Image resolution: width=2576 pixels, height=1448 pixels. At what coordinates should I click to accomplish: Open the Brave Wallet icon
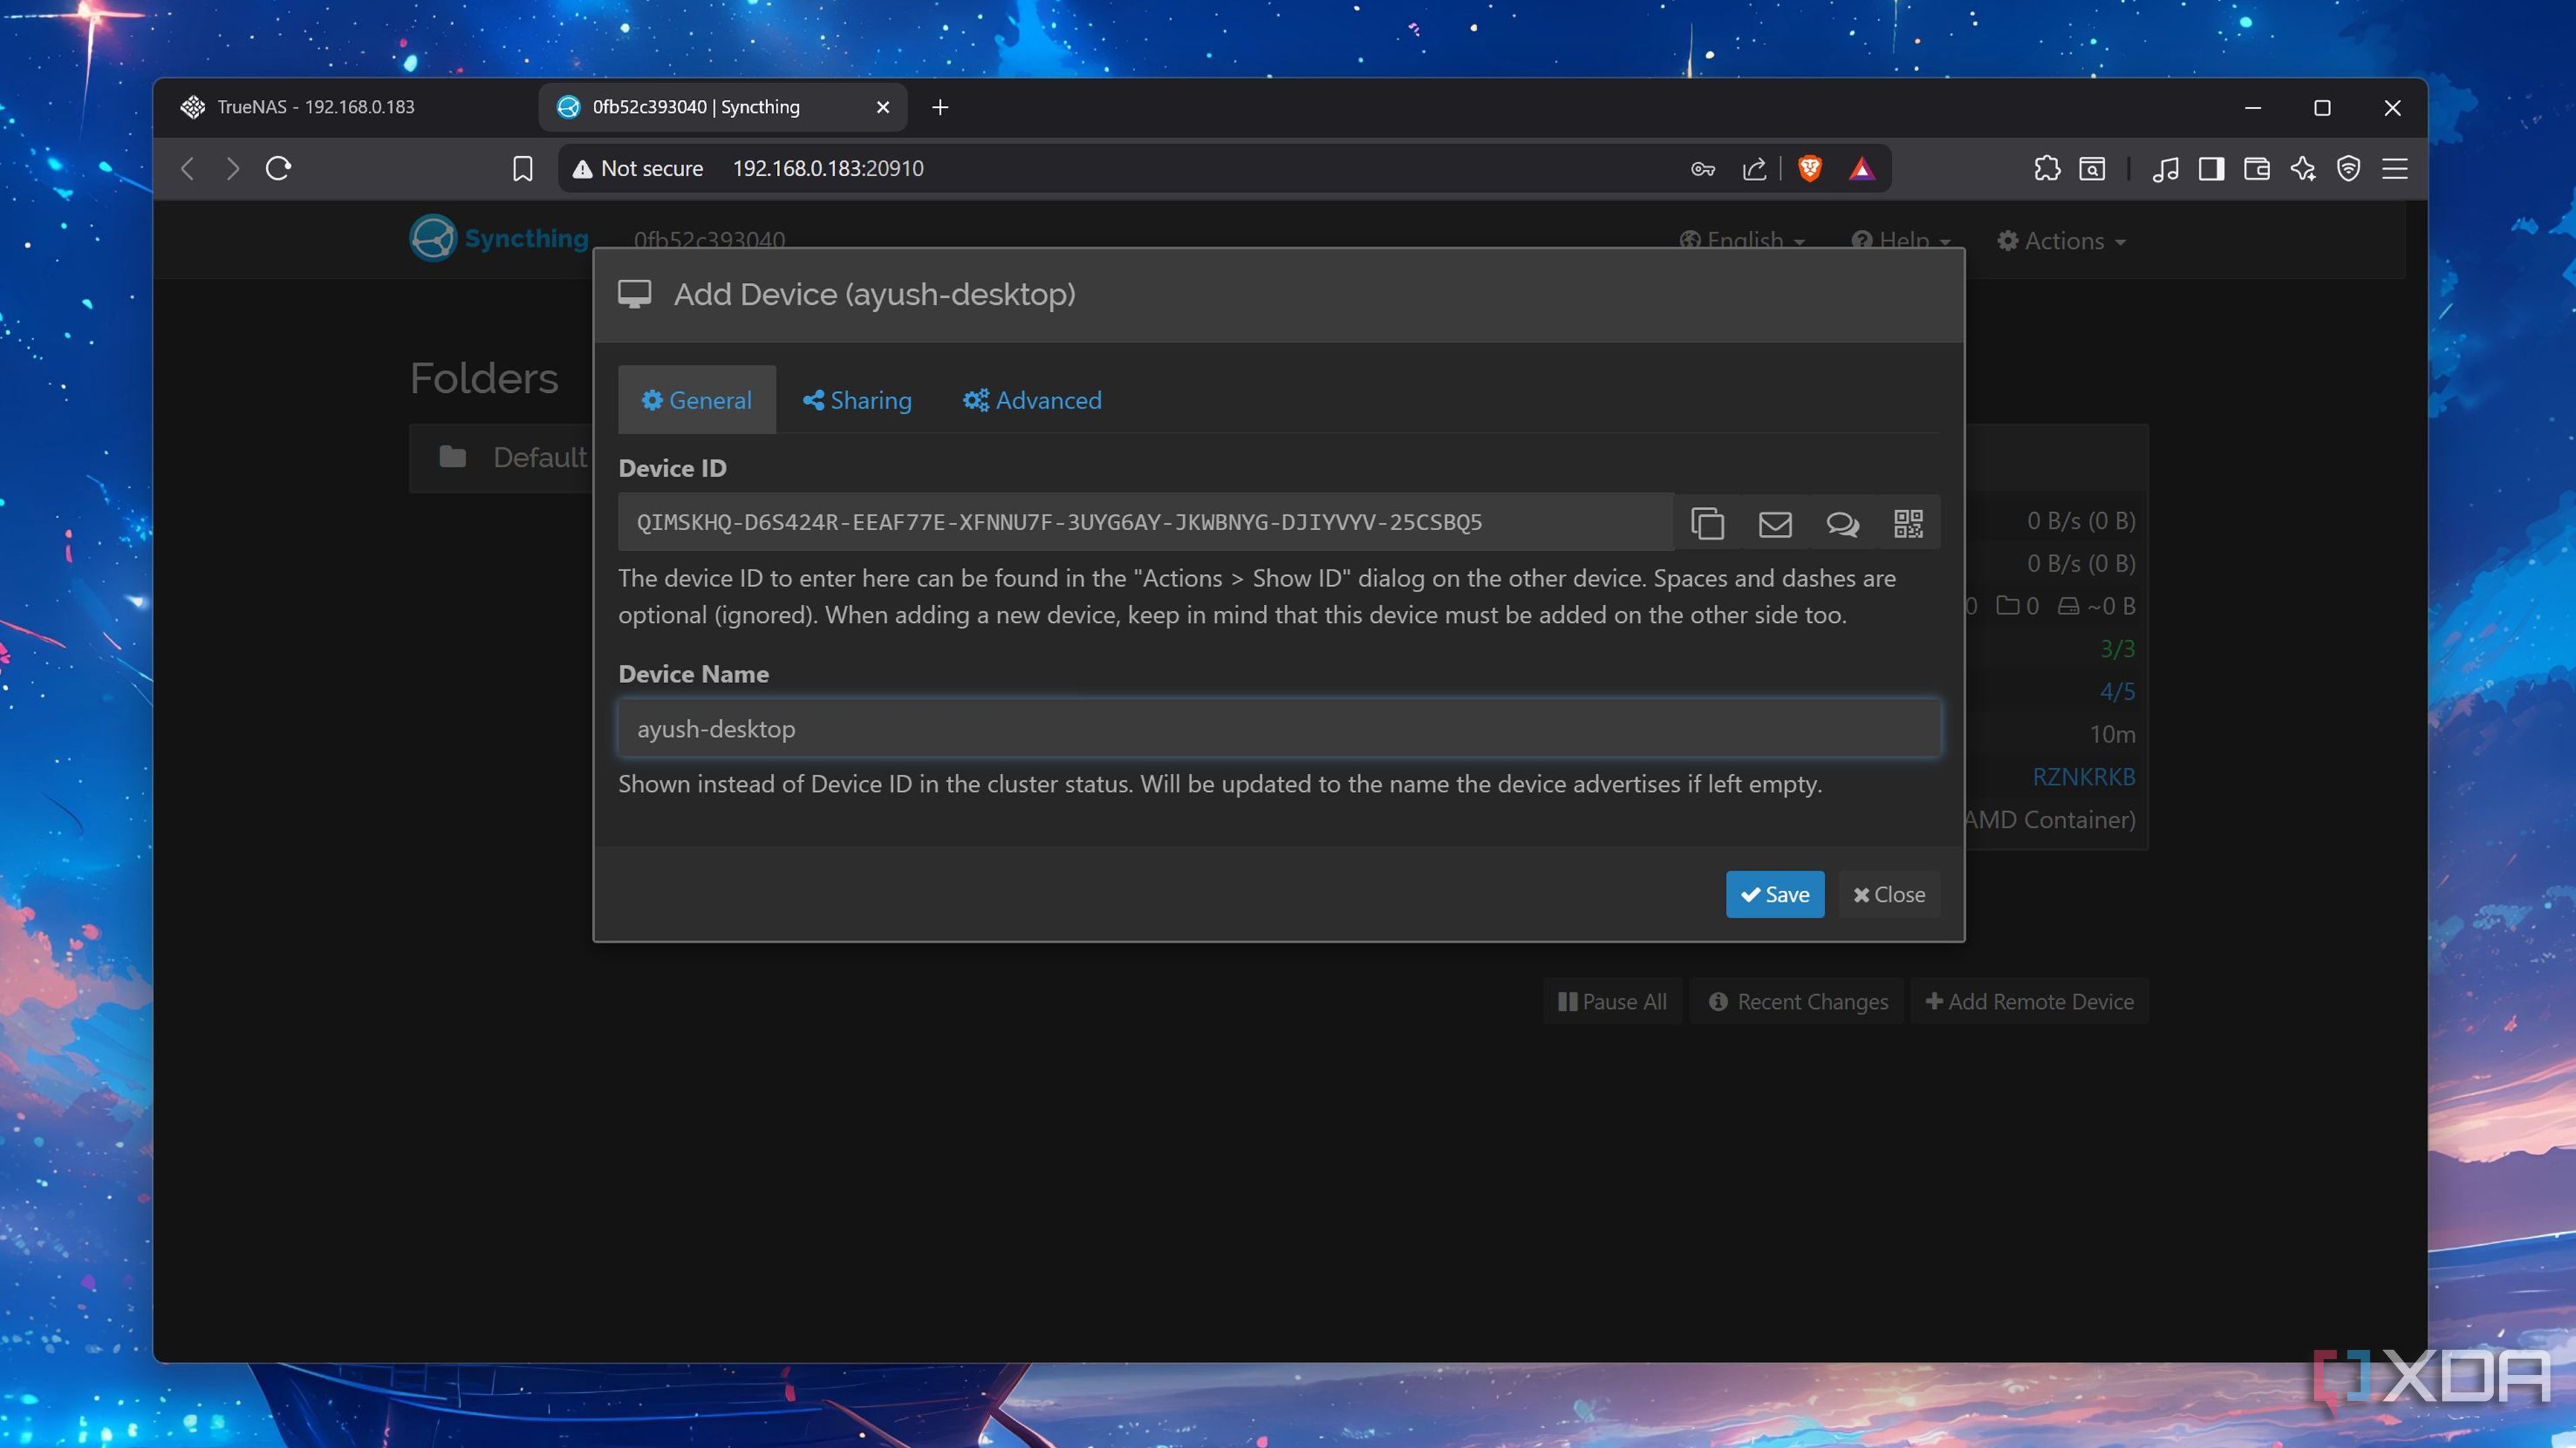[2257, 169]
